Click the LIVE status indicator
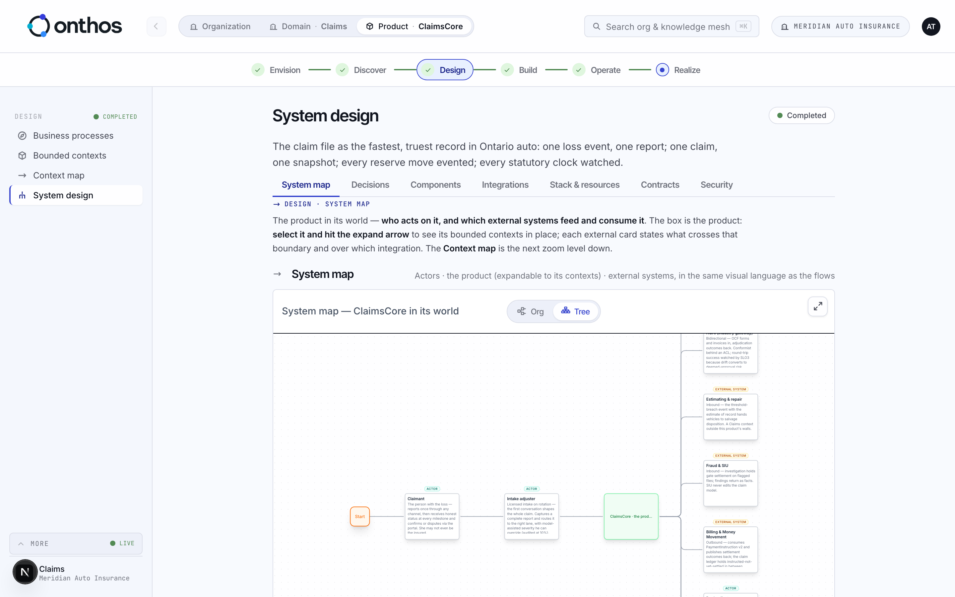955x597 pixels. pyautogui.click(x=122, y=543)
